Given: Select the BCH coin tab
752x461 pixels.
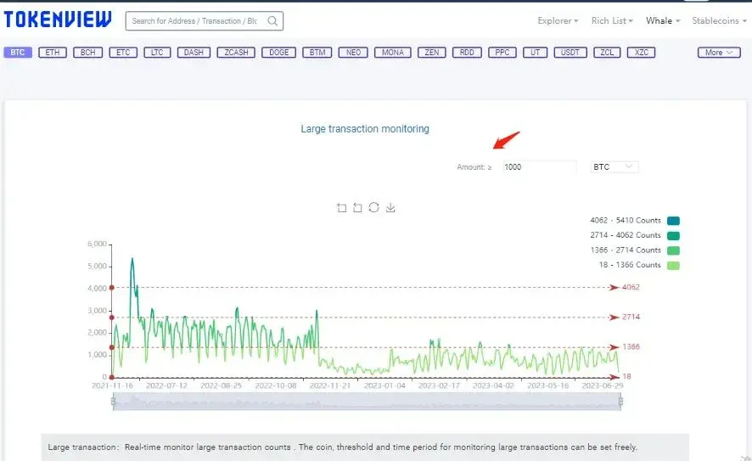Looking at the screenshot, I should (87, 53).
